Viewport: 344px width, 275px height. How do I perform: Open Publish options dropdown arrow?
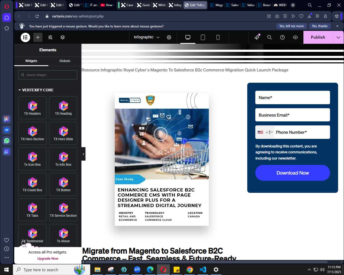click(x=338, y=37)
